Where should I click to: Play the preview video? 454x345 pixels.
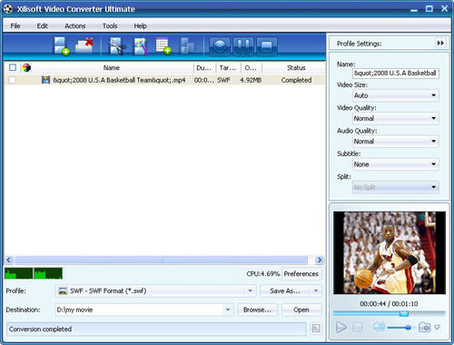(341, 327)
